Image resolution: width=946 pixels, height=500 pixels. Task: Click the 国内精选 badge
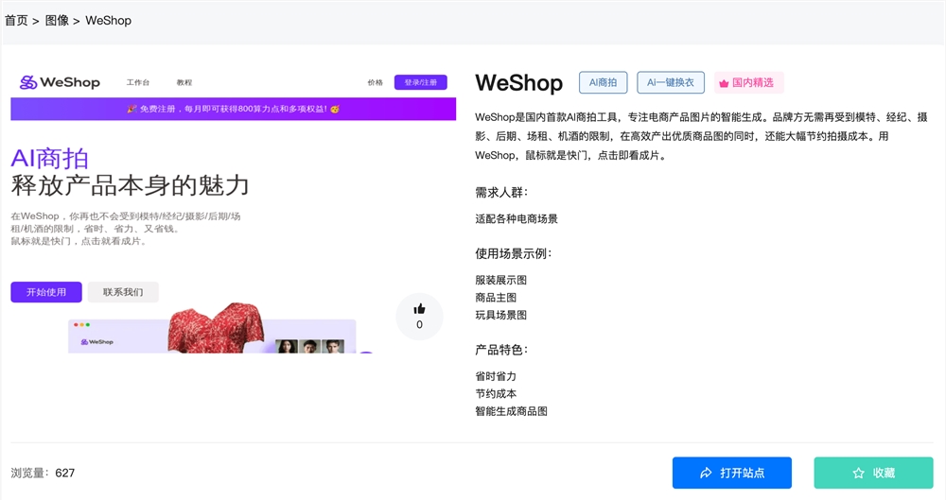(x=748, y=82)
